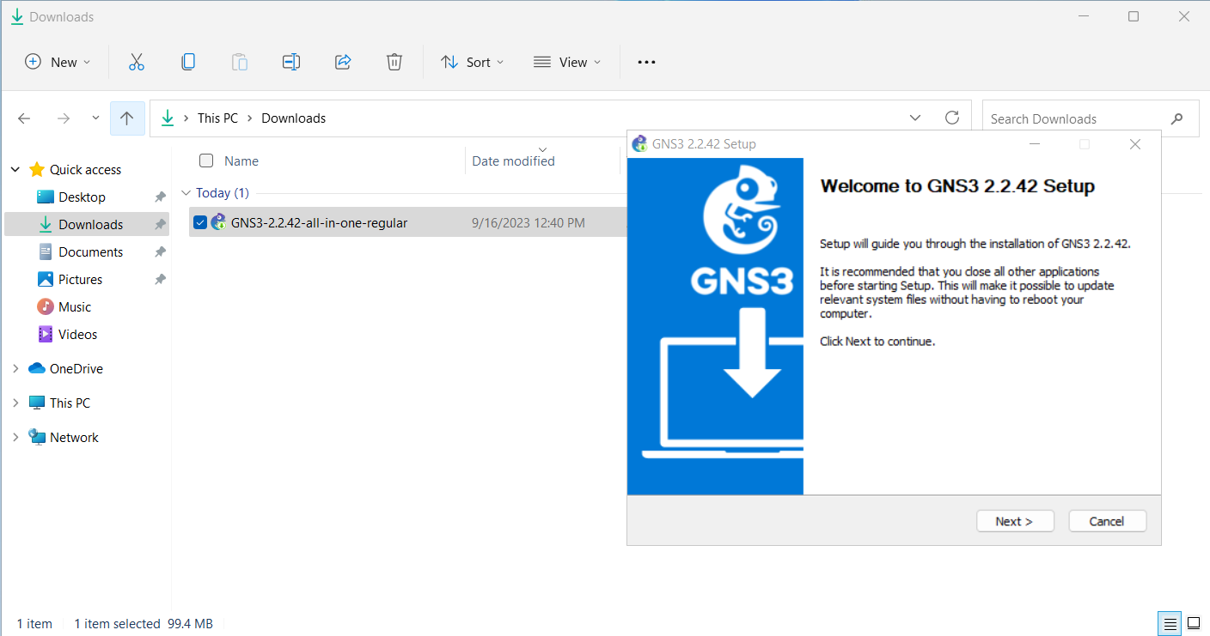This screenshot has height=636, width=1210.
Task: Click the Share icon in toolbar
Action: (343, 62)
